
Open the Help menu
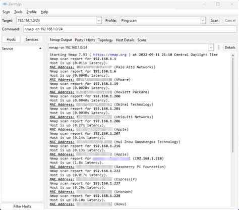coord(44,12)
